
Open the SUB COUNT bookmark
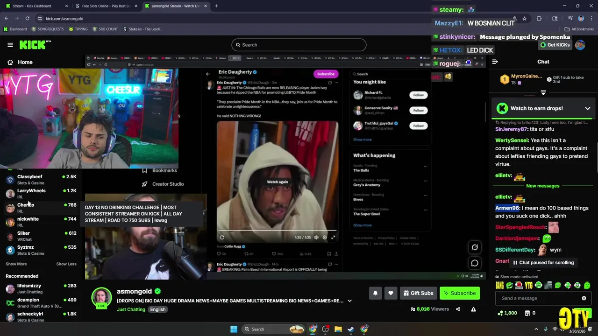click(105, 29)
